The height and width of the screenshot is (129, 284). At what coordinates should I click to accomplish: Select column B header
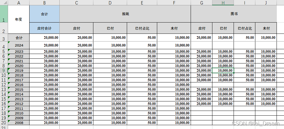click(44, 3)
